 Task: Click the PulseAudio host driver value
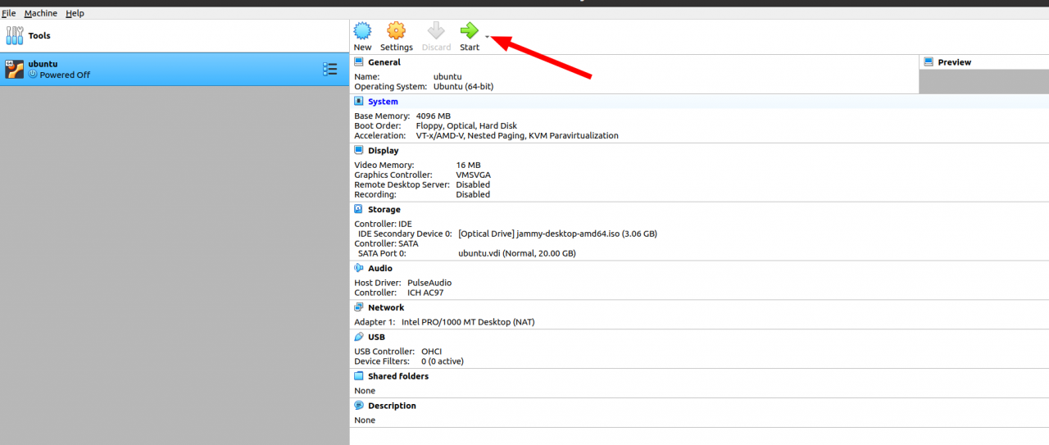(429, 283)
